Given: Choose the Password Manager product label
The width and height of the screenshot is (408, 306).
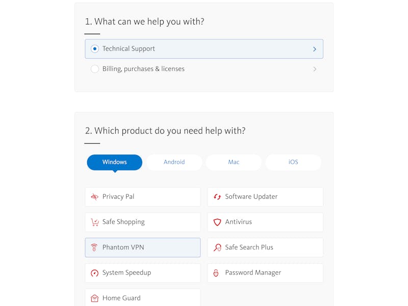Looking at the screenshot, I should tap(253, 273).
